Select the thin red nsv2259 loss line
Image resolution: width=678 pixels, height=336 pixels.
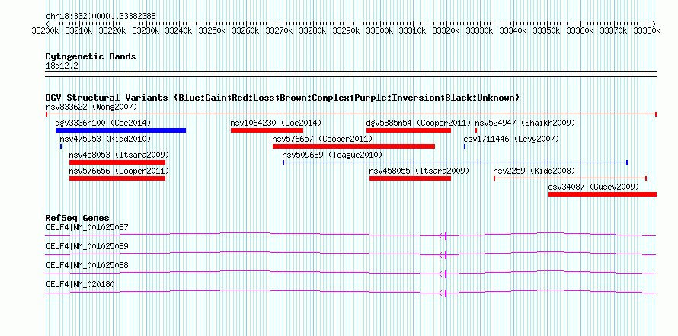coord(570,178)
